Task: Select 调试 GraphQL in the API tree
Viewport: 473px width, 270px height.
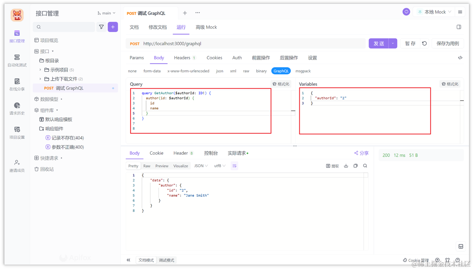Action: 75,88
